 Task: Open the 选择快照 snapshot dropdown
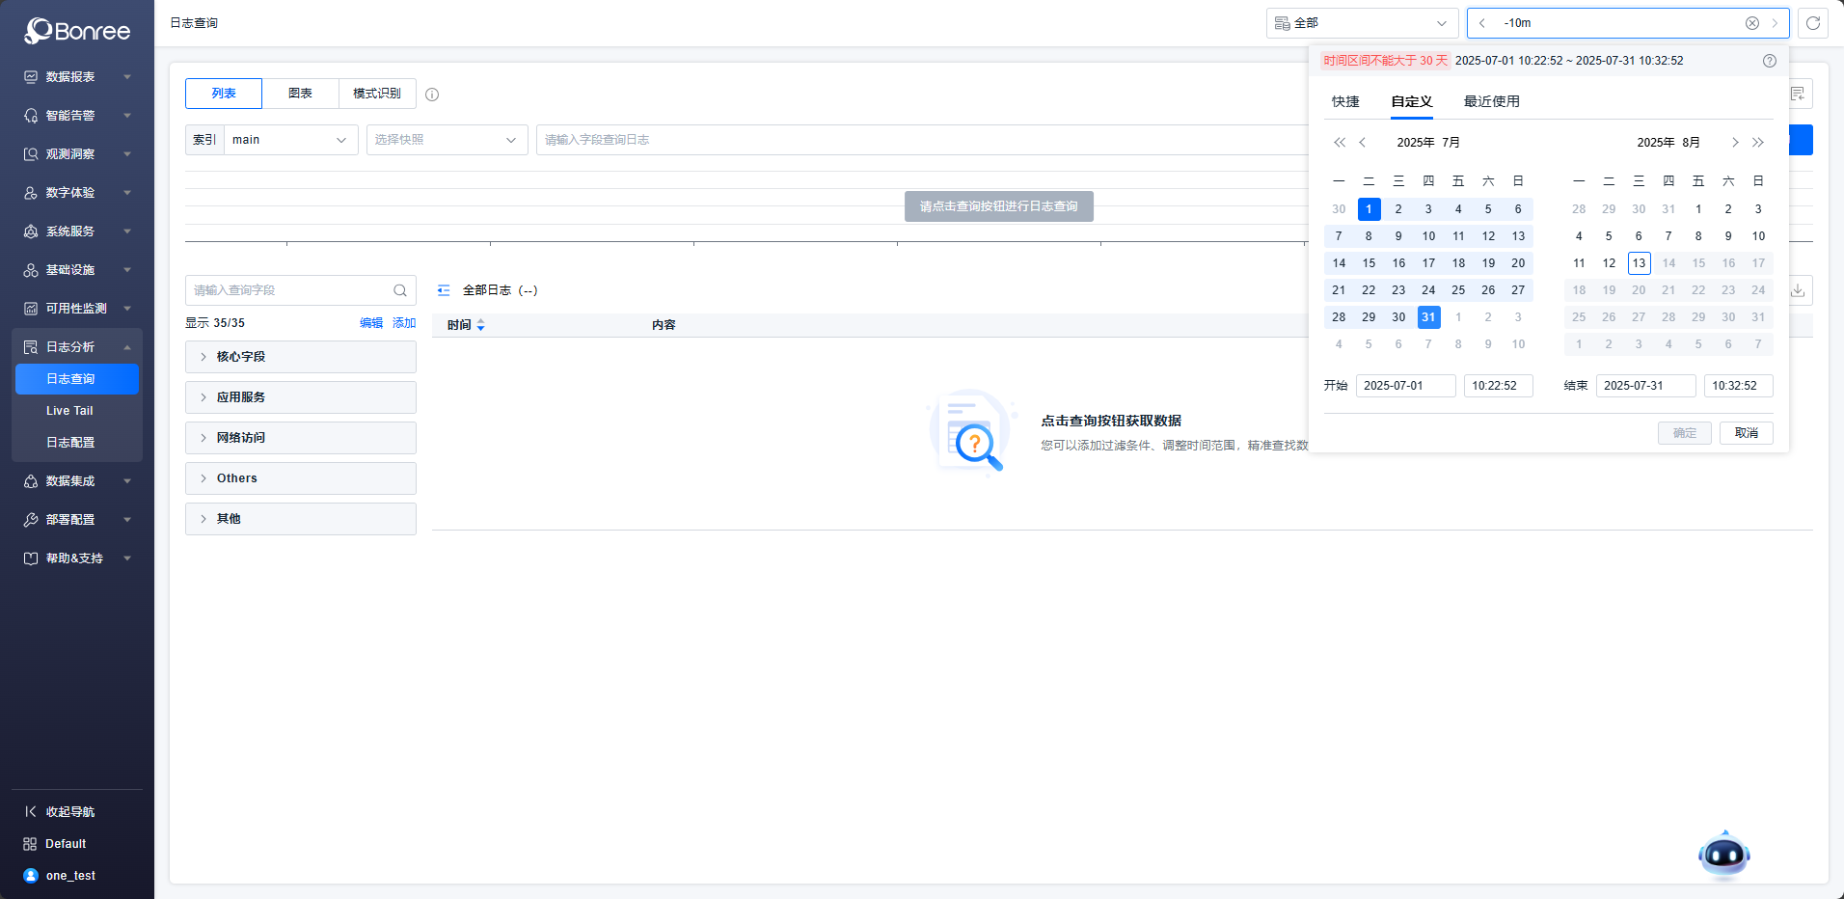pyautogui.click(x=447, y=140)
